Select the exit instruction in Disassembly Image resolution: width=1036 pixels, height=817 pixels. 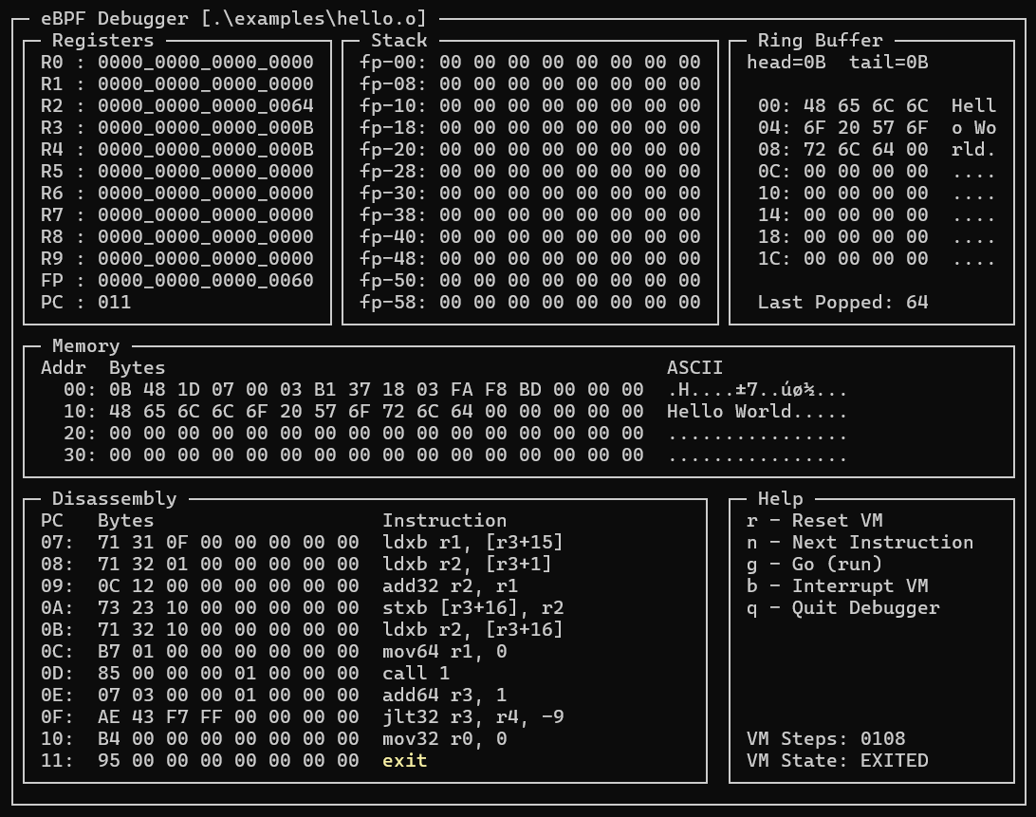coord(404,760)
